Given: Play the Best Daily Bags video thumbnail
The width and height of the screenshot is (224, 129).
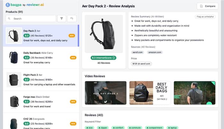Looking at the screenshot, I should (x=150, y=93).
